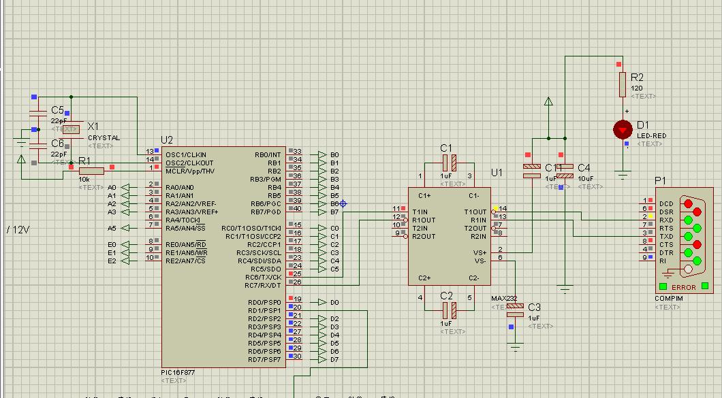Select the A5 input terminal arrow

[x=125, y=228]
